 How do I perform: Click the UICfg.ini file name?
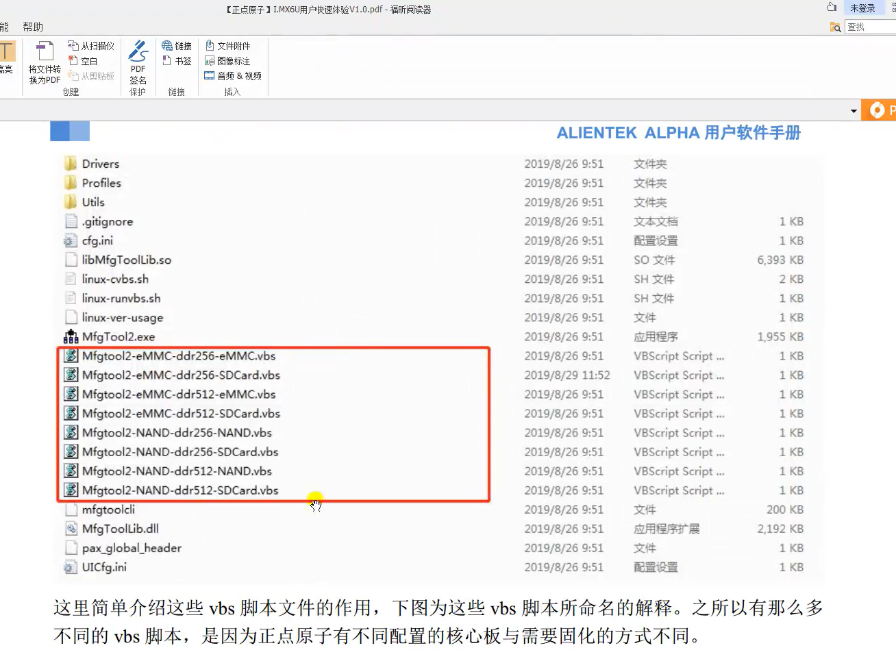(104, 567)
